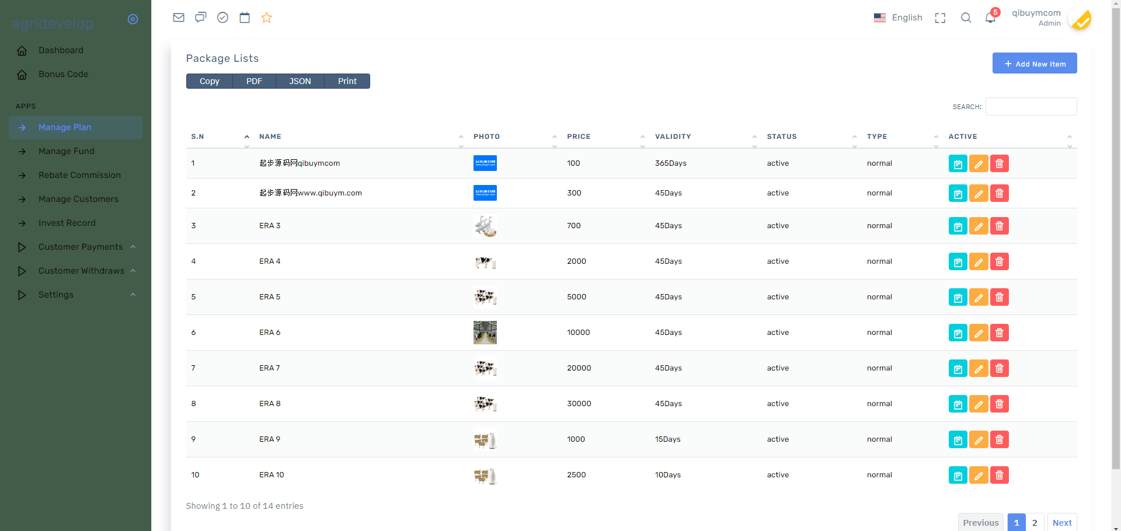1121x531 pixels.
Task: Sort table by Status column
Action: pos(812,137)
